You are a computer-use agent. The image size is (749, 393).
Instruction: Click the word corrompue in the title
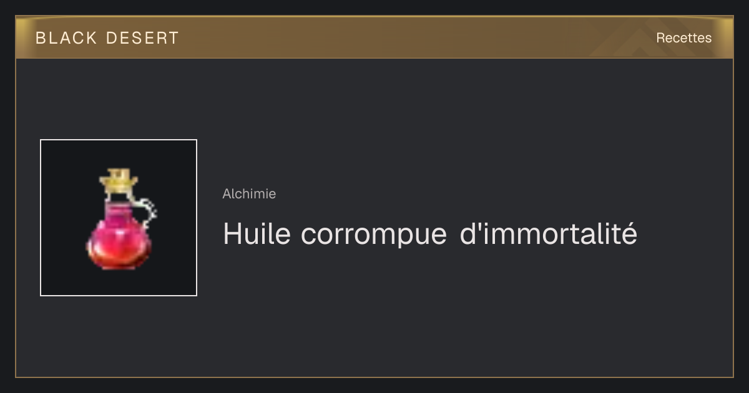(374, 236)
